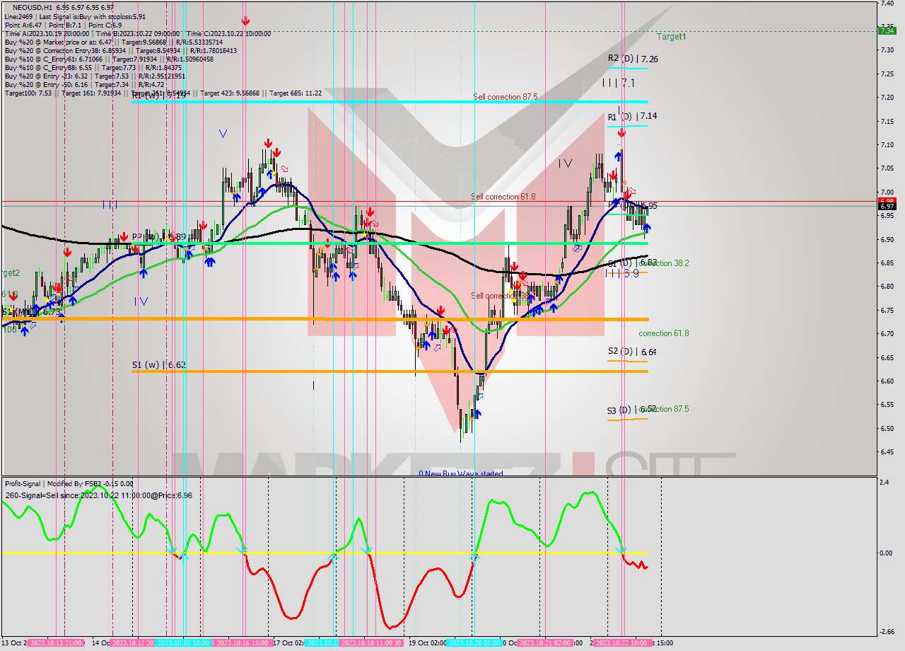Click the Profit-Signal indicator title
The image size is (905, 651).
pyautogui.click(x=69, y=483)
